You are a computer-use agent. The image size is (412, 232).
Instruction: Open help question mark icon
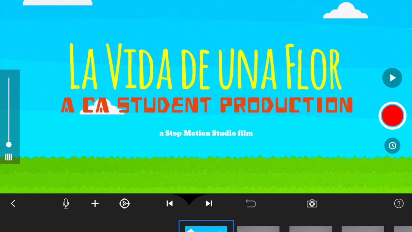tap(399, 203)
